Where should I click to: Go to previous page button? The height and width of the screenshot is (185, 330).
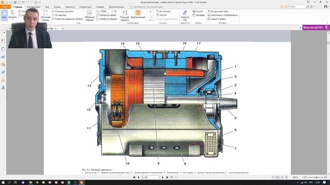pos(138,177)
